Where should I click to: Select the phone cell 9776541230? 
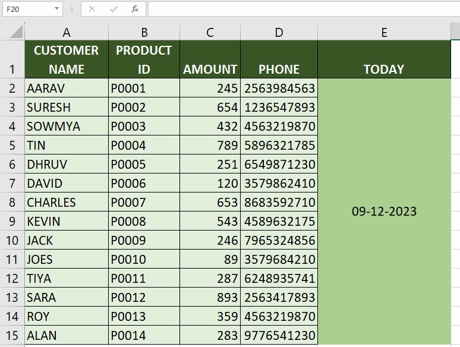(279, 335)
